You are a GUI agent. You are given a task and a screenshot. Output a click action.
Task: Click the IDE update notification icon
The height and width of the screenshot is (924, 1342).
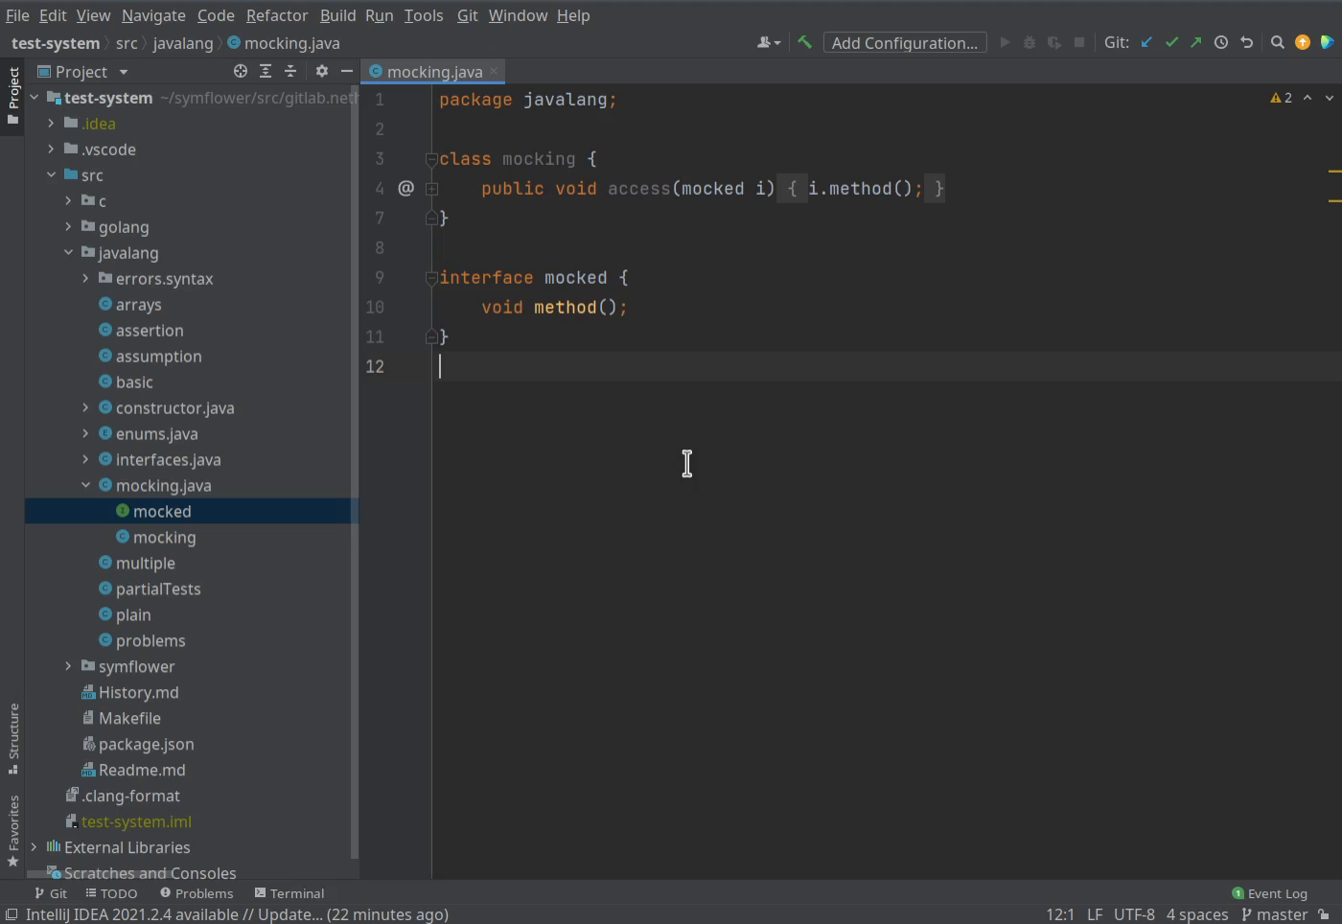[1302, 42]
